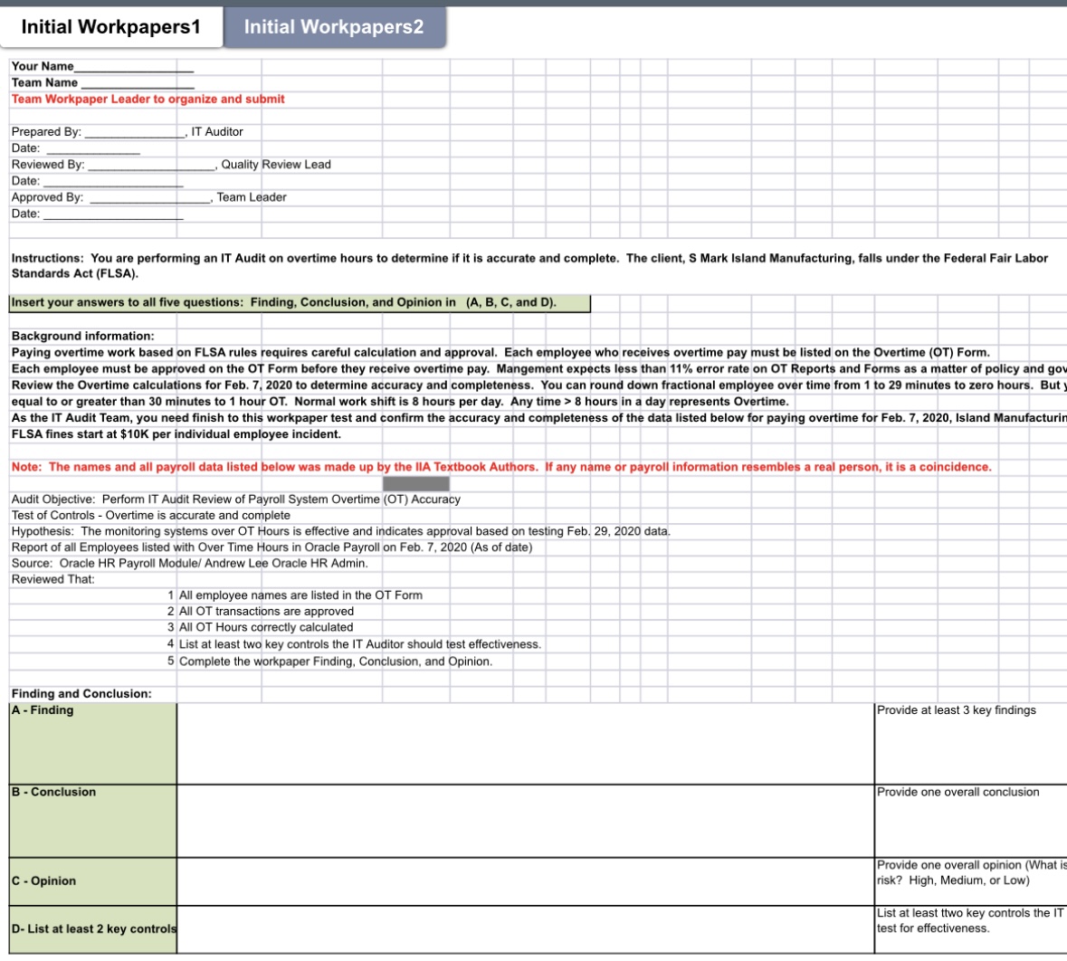Select the 'A - Finding' label cell
Viewport: 1067px width, 961px height.
coord(92,743)
